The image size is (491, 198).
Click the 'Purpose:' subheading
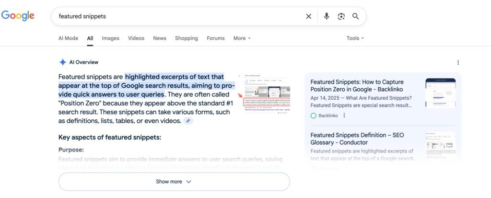(71, 150)
